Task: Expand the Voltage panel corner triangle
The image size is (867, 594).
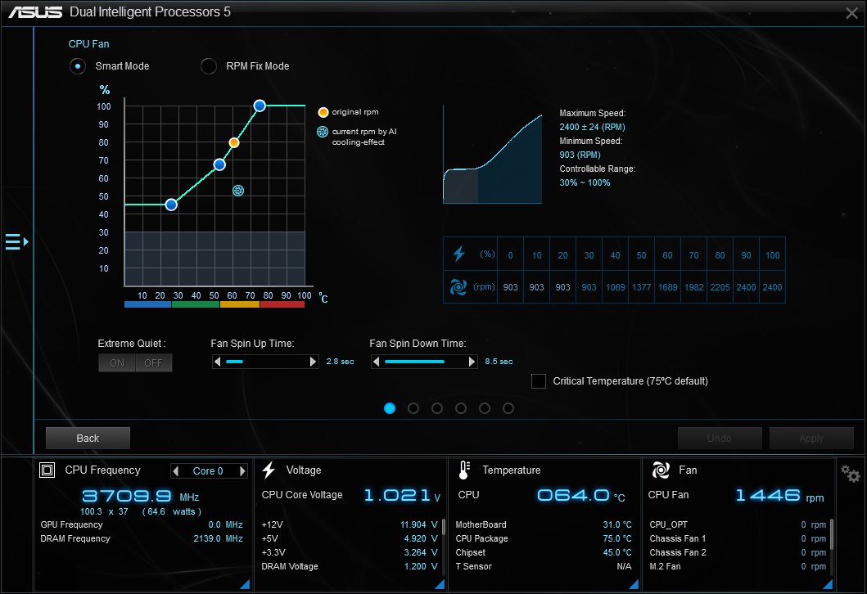Action: click(x=440, y=584)
